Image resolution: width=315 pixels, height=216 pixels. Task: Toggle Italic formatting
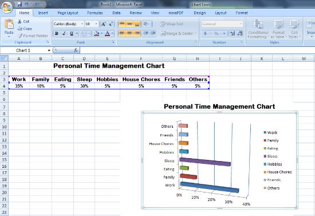point(64,33)
